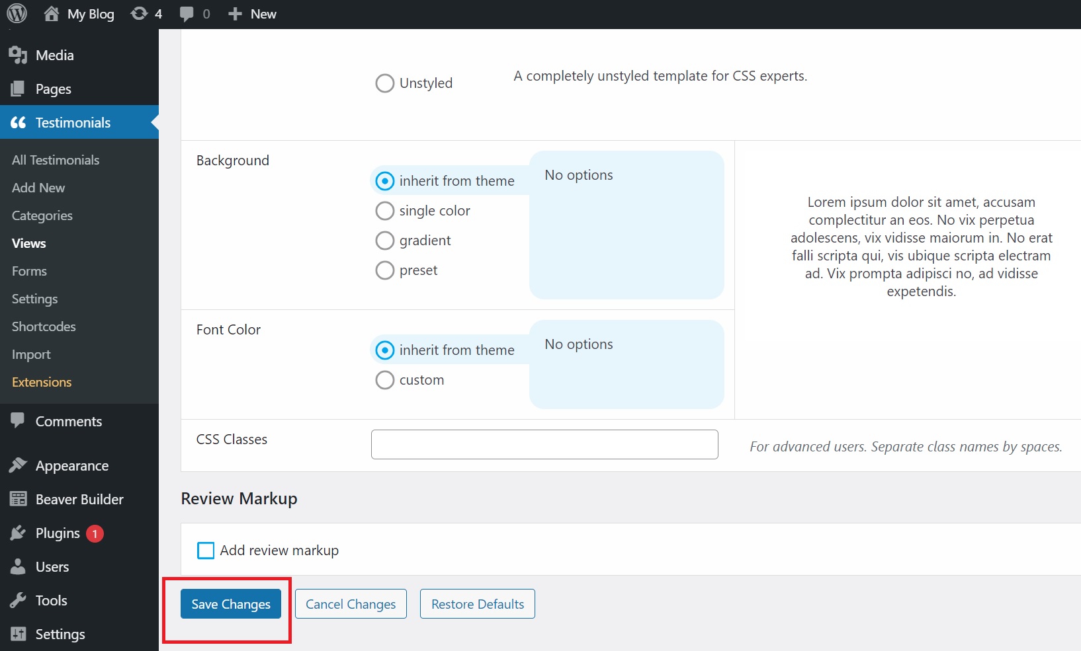Click No options text in Background panel
The image size is (1081, 651).
pyautogui.click(x=579, y=175)
